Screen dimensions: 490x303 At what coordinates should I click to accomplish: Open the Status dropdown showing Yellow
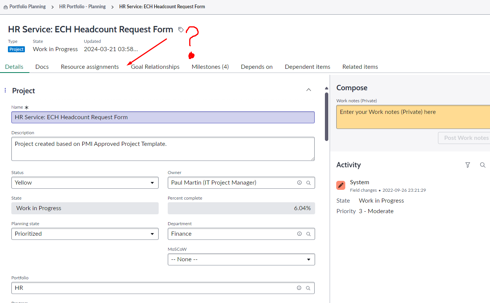pyautogui.click(x=85, y=182)
